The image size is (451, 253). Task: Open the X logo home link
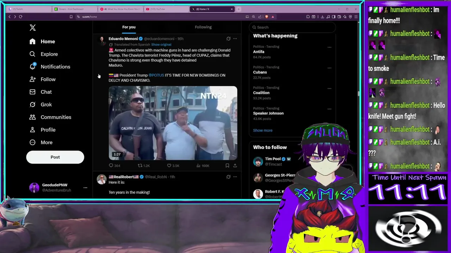32,27
